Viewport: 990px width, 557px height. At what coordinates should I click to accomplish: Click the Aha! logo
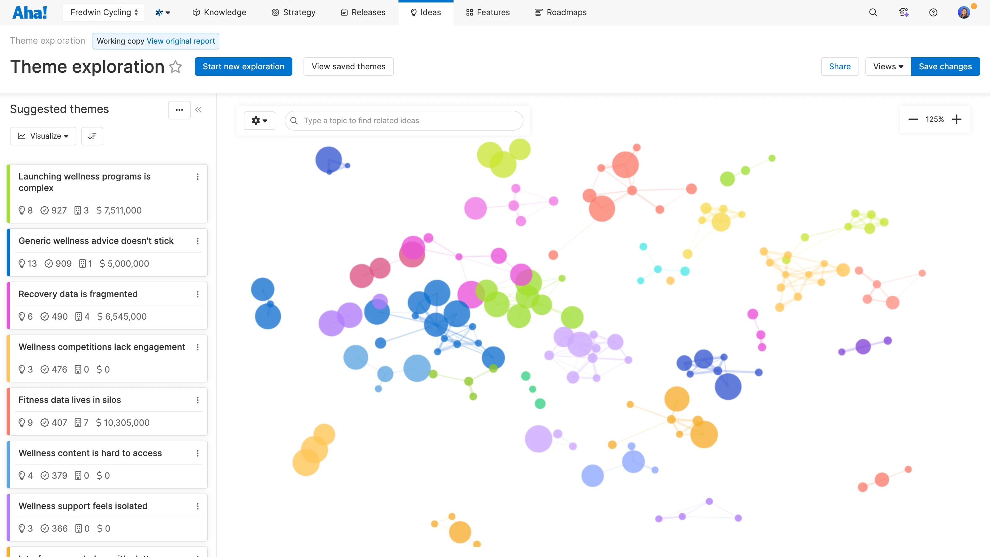[x=30, y=12]
